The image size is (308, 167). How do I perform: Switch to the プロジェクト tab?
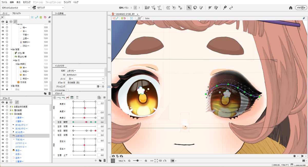pyautogui.click(x=17, y=13)
